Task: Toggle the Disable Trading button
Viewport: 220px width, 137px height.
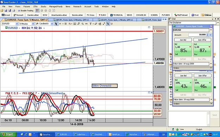Action: (x=26, y=11)
